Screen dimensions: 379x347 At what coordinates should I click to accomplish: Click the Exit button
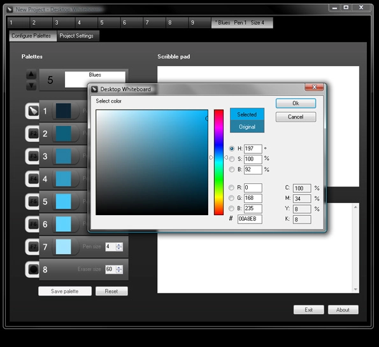pos(309,310)
